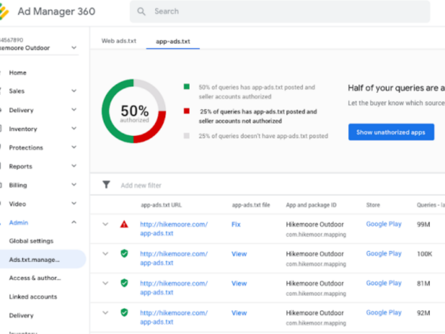The image size is (445, 334).
Task: Select the app-ads.txt tab
Action: click(172, 40)
